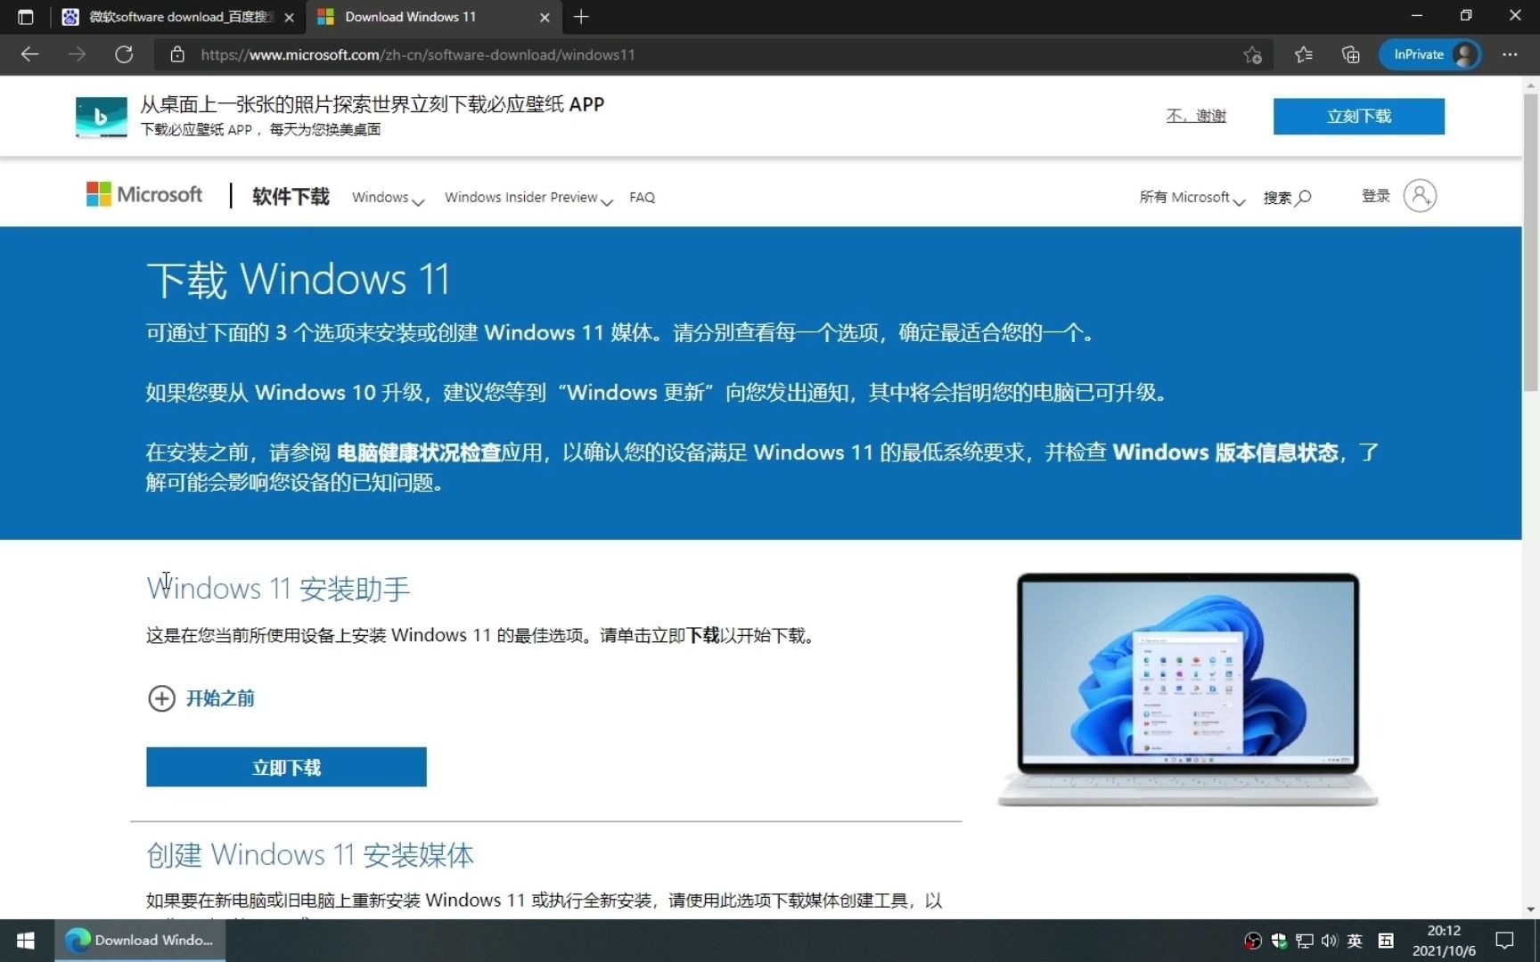Image resolution: width=1540 pixels, height=962 pixels.
Task: Expand the 所有 Microsoft dropdown
Action: 1192,198
